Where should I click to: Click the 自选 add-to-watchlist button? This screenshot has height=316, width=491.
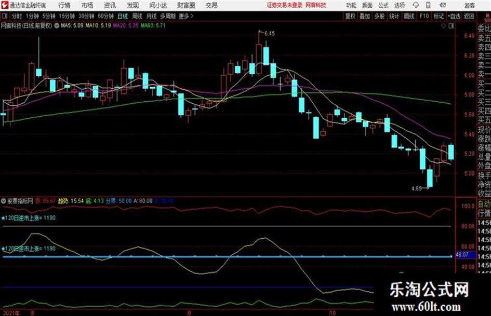coord(454,16)
